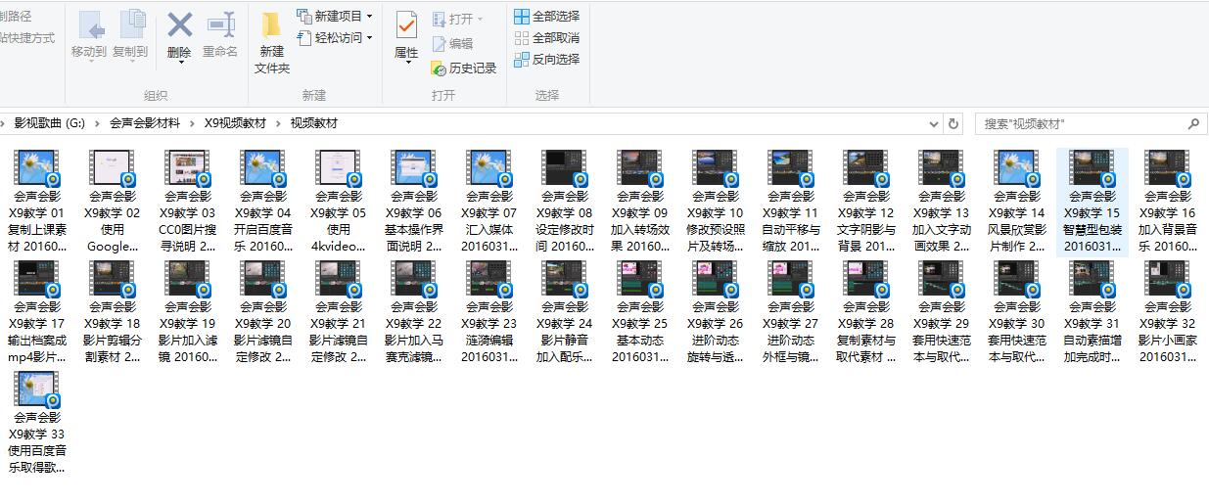Select video X9教学 28 复制素材与取代素材
The height and width of the screenshot is (504, 1209).
coord(866,312)
